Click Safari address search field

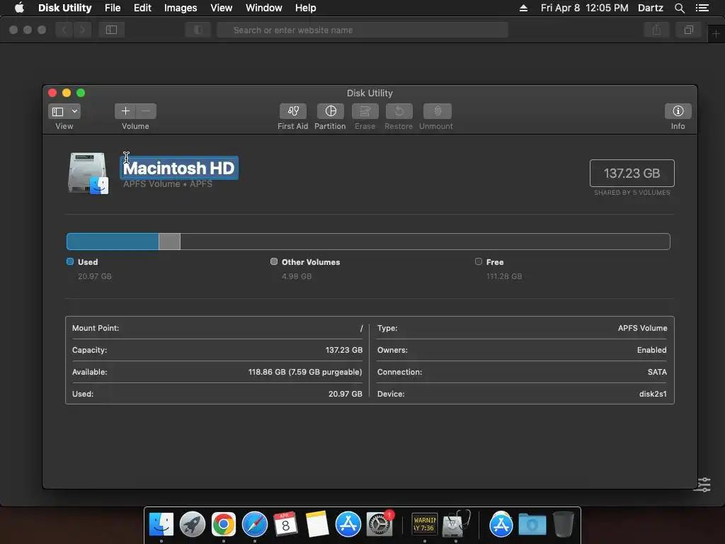tap(362, 30)
